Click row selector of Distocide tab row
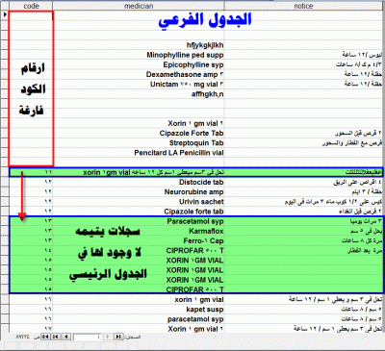This screenshot has height=351, width=385. (4, 182)
